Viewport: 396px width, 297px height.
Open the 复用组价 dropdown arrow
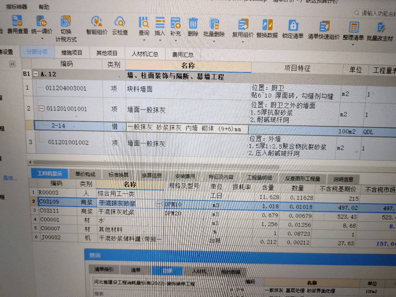point(243,42)
